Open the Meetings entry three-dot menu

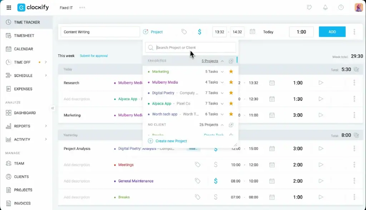(x=354, y=165)
